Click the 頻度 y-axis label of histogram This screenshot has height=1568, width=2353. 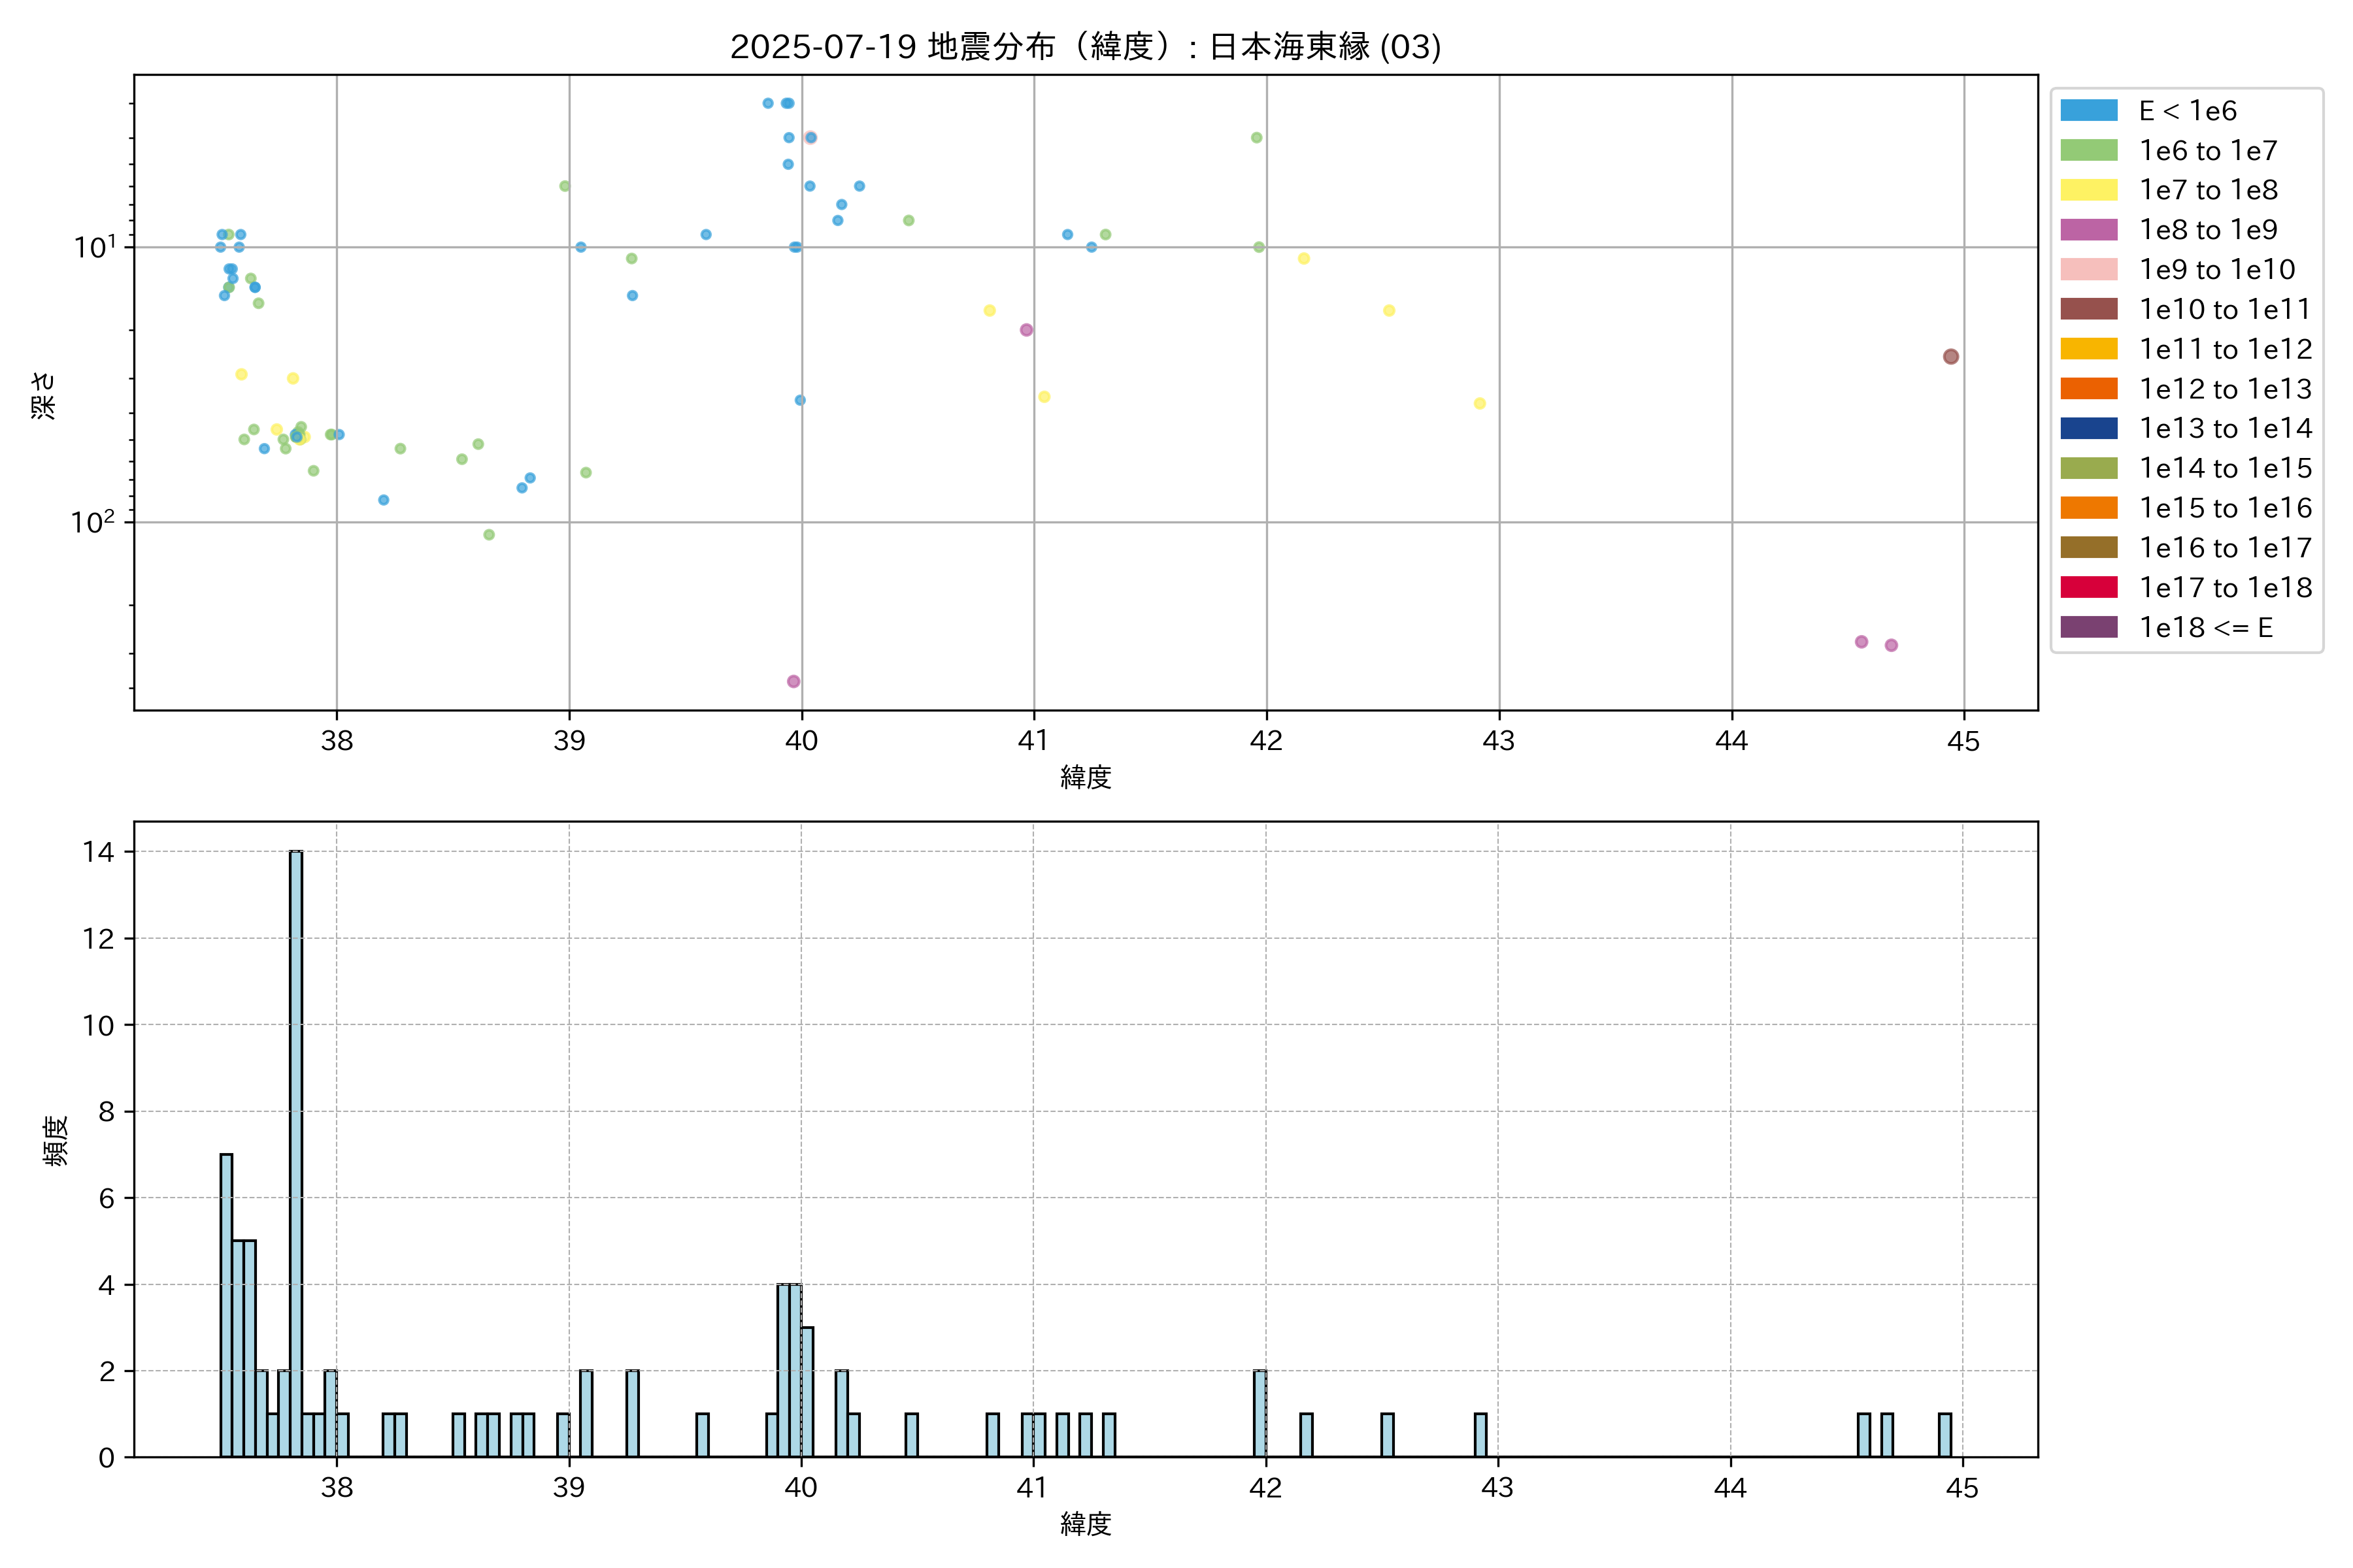tap(56, 1140)
